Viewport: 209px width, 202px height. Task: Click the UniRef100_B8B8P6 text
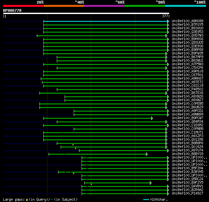[187, 143]
